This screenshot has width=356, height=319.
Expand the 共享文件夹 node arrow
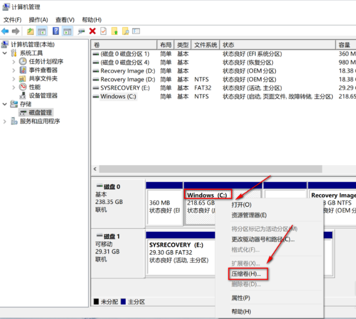(14, 79)
